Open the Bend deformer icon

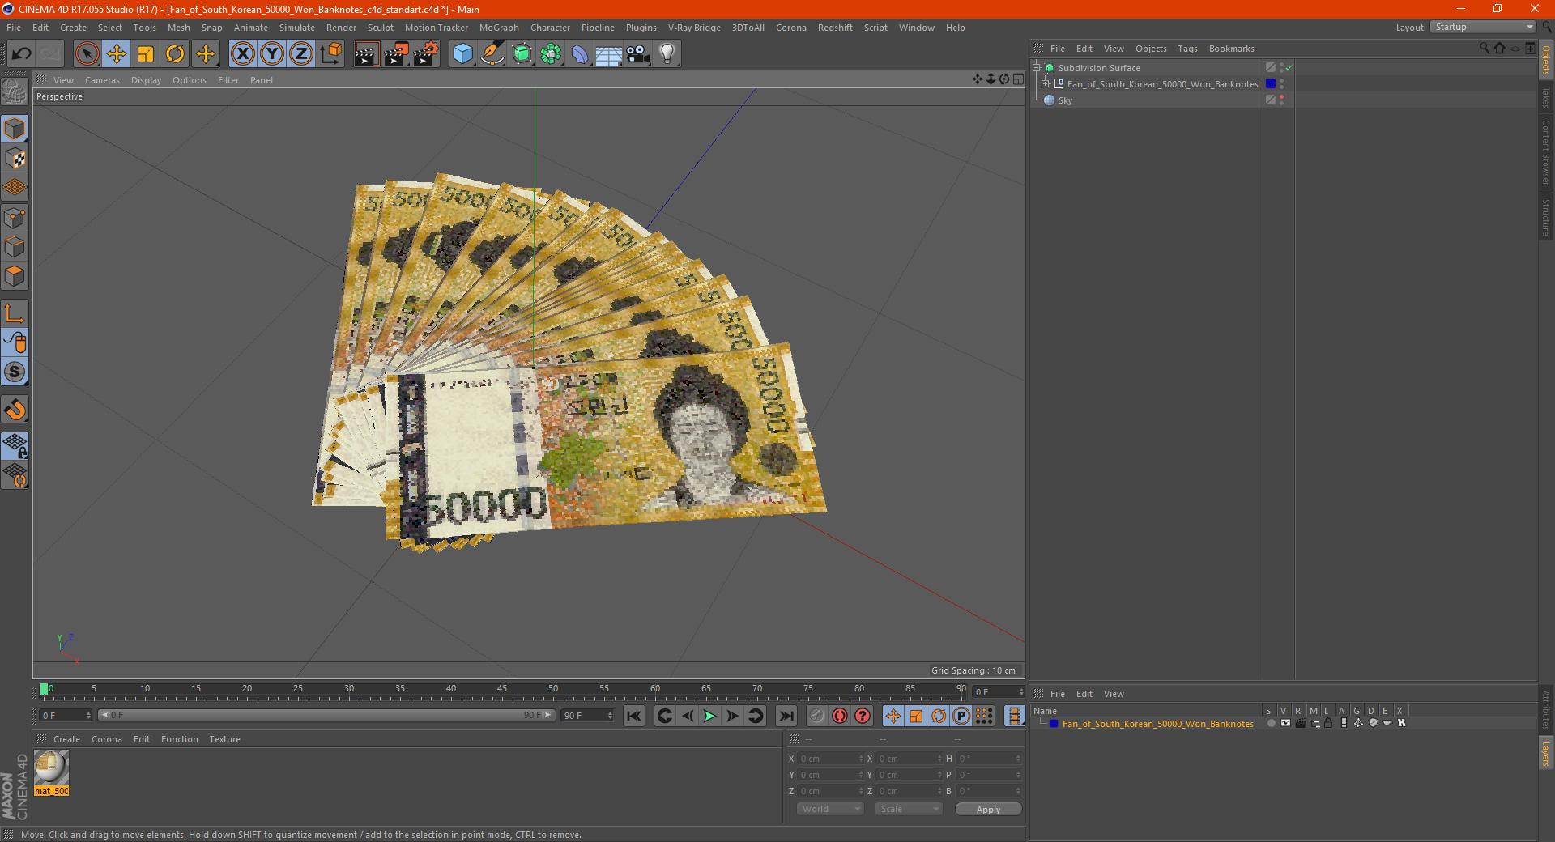580,54
